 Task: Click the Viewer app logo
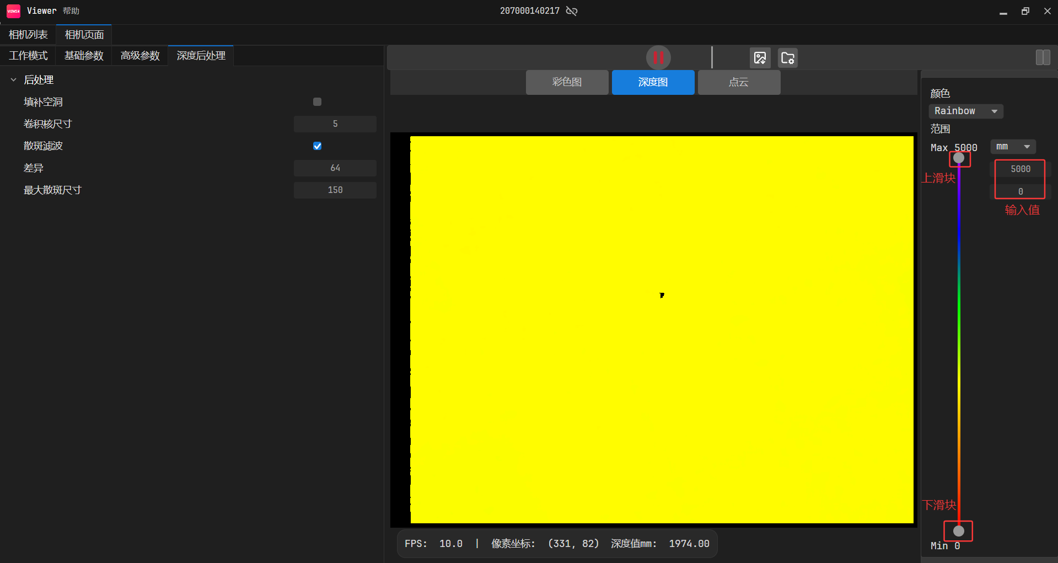(13, 11)
